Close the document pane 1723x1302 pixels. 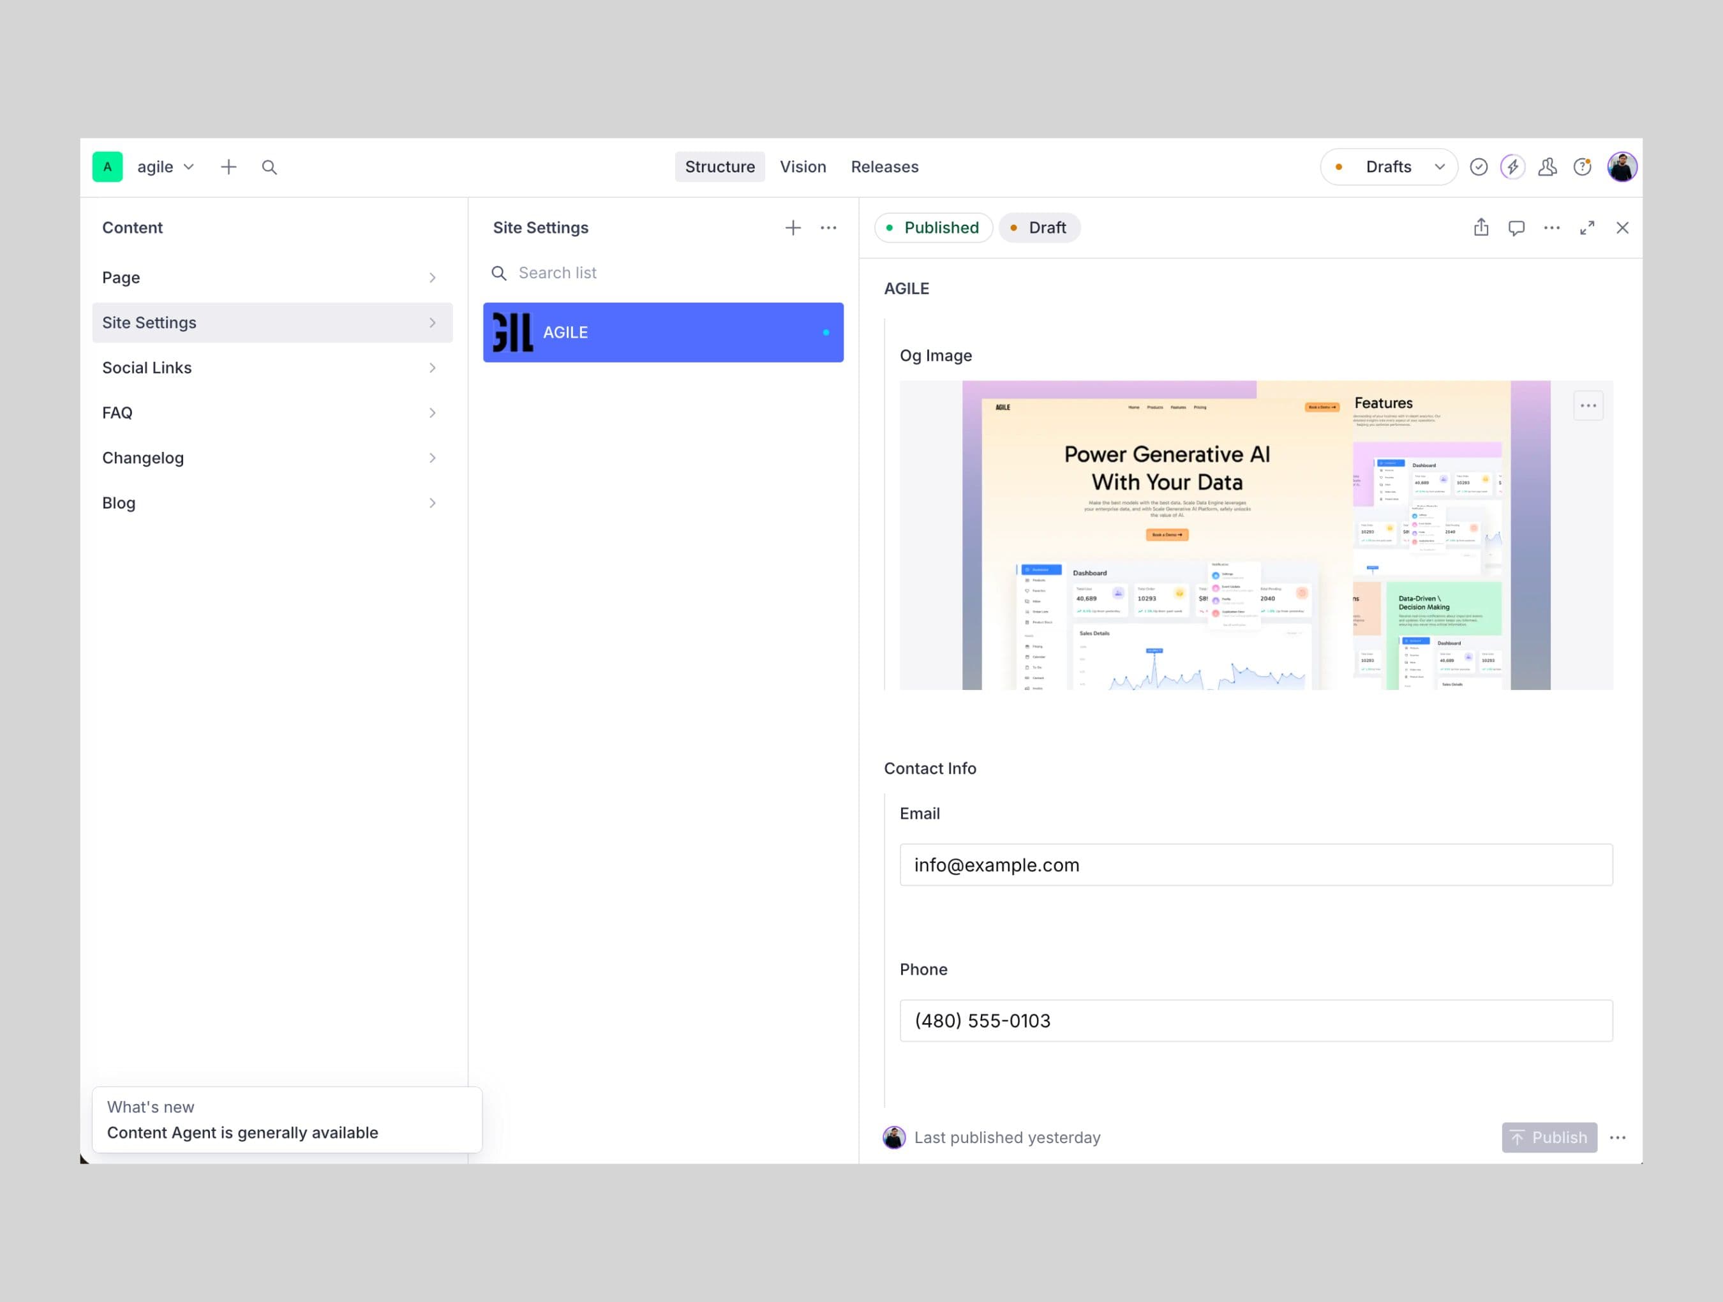coord(1623,227)
